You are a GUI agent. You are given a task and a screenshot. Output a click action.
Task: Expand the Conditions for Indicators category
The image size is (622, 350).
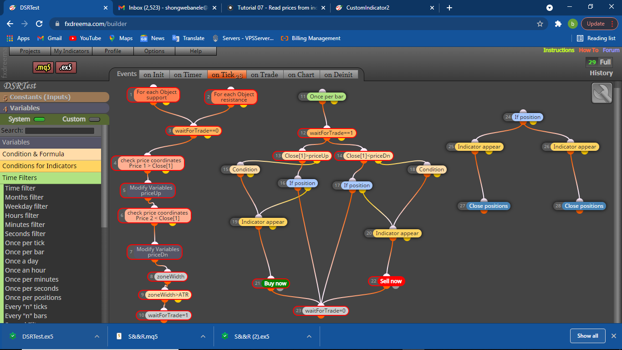point(51,166)
